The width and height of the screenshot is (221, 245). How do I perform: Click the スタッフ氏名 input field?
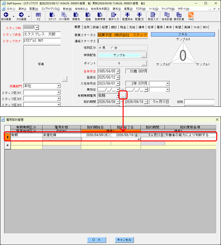[x=42, y=34]
